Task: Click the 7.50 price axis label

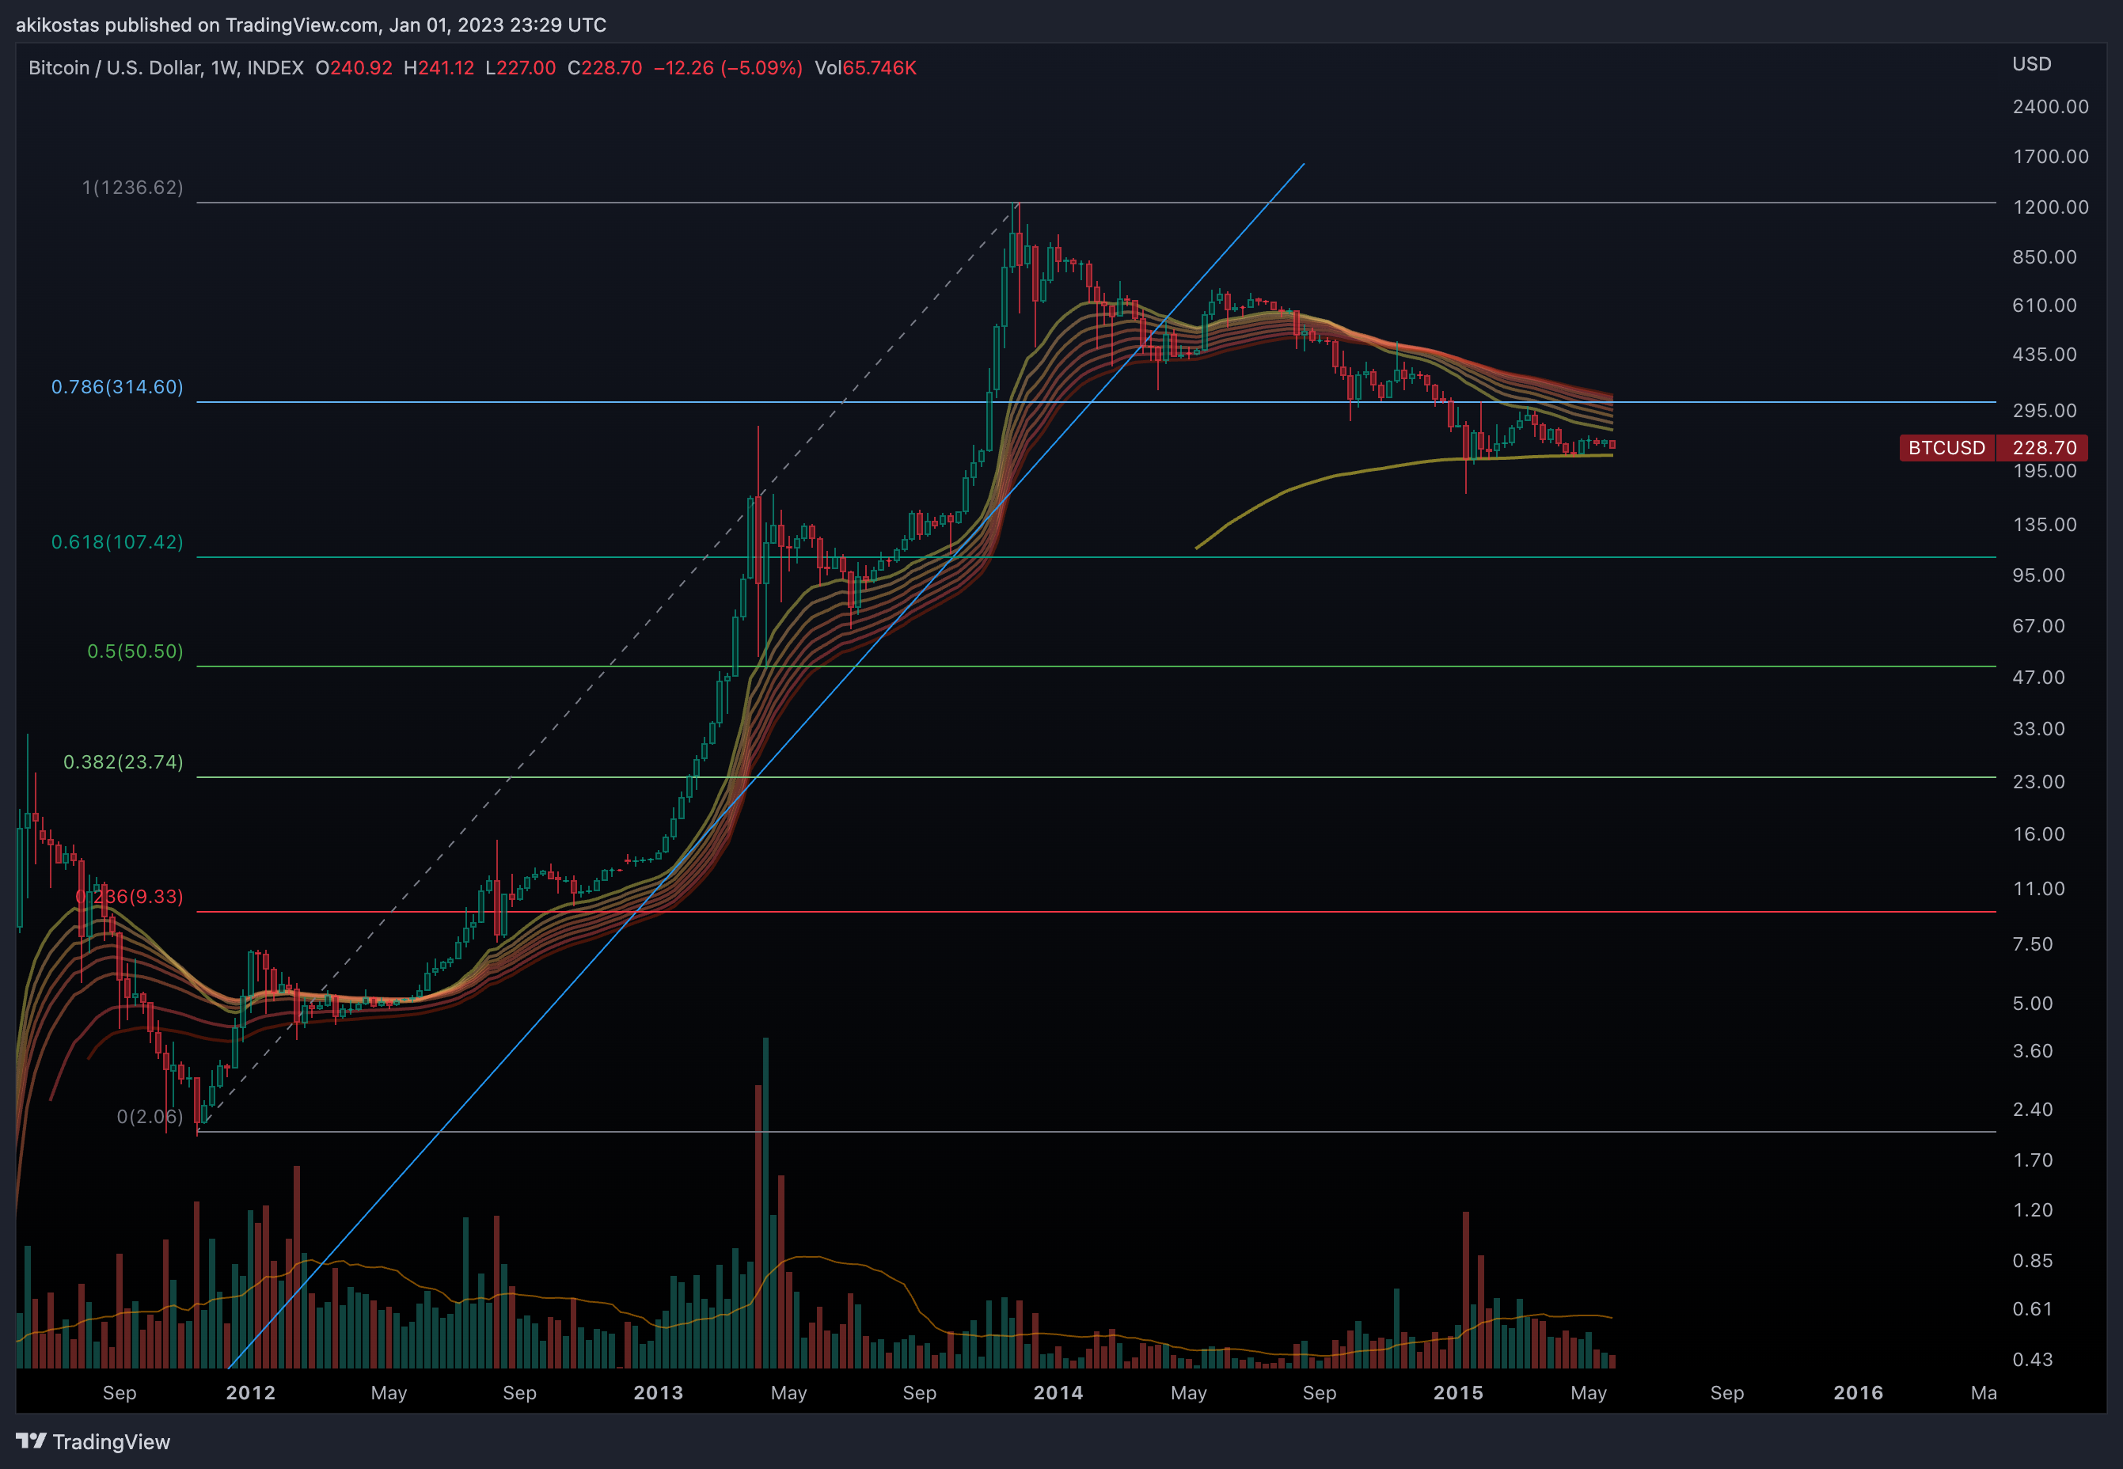Action: (2033, 944)
